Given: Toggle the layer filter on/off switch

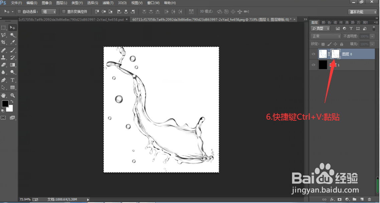Looking at the screenshot, I should coord(373,29).
